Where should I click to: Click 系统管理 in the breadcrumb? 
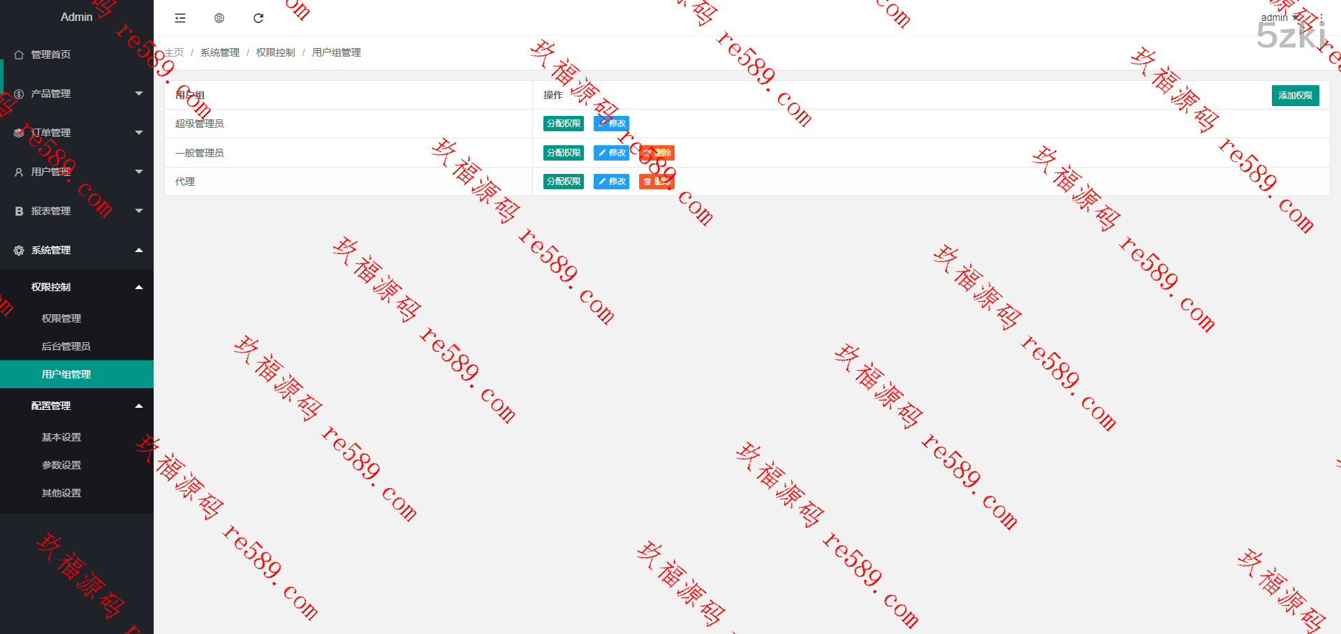(x=220, y=52)
